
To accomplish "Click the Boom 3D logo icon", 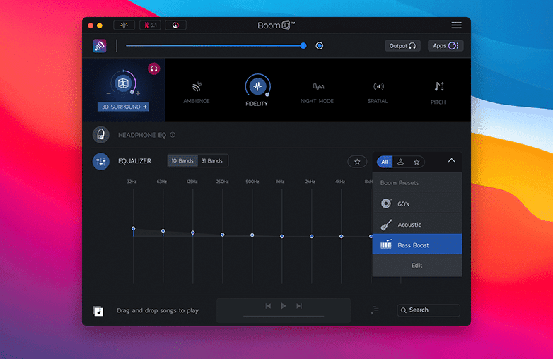I will pos(100,46).
